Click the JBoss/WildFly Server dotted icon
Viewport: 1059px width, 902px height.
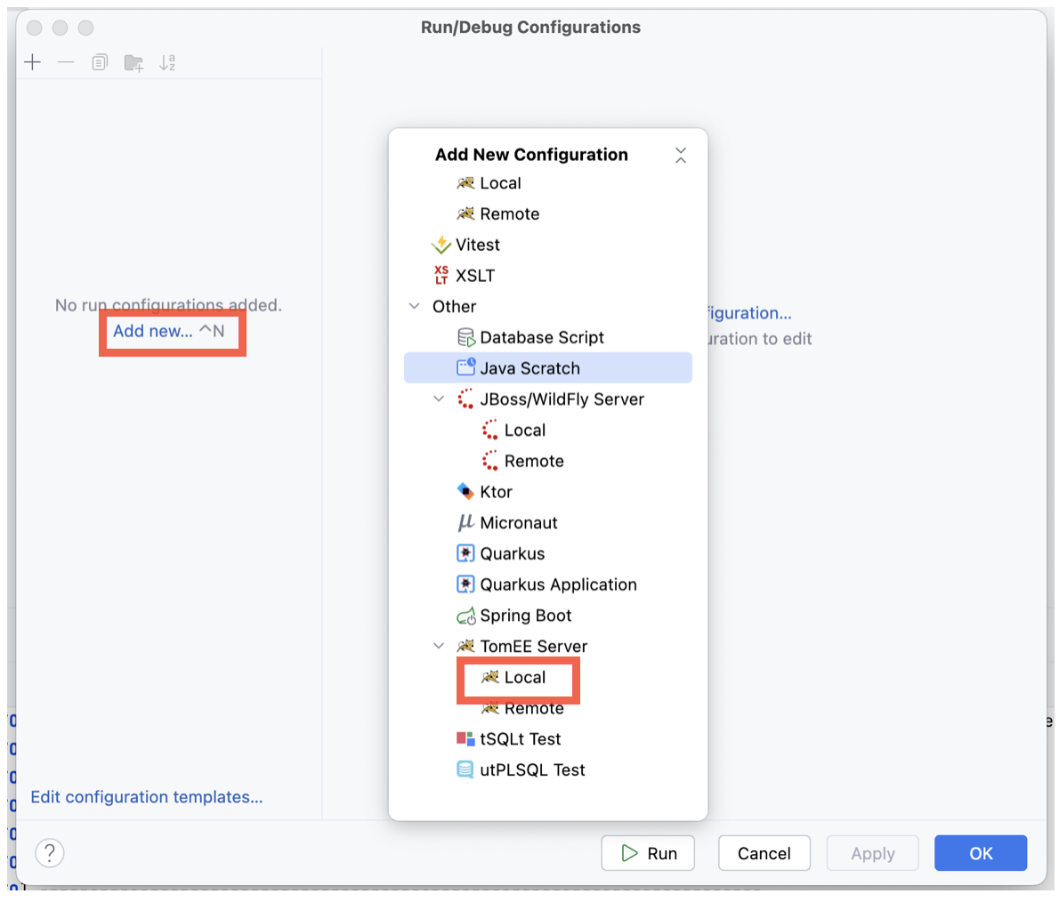point(466,399)
